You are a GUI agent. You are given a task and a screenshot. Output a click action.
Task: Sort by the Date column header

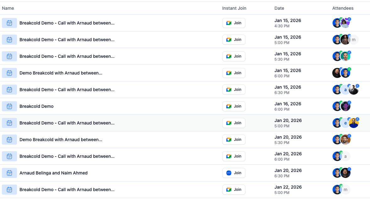pyautogui.click(x=279, y=8)
